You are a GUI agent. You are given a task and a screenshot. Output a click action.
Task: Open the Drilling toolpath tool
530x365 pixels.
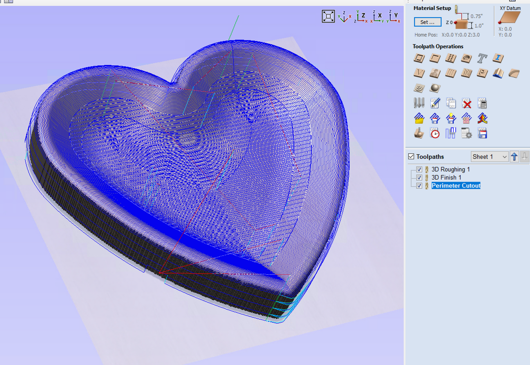[451, 58]
